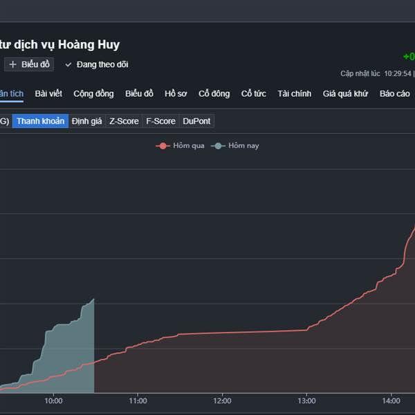Go to the Hồ sơ tab
Screen dimensions: 415x415
[176, 93]
